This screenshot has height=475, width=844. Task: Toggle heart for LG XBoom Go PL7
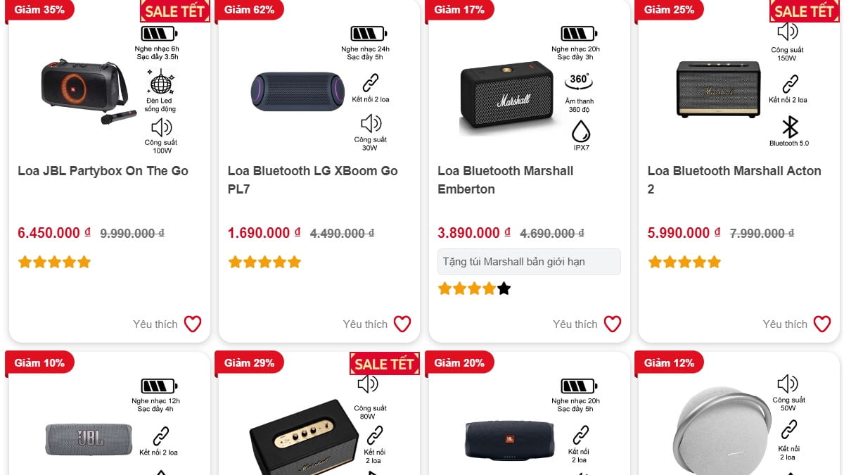[x=402, y=324]
